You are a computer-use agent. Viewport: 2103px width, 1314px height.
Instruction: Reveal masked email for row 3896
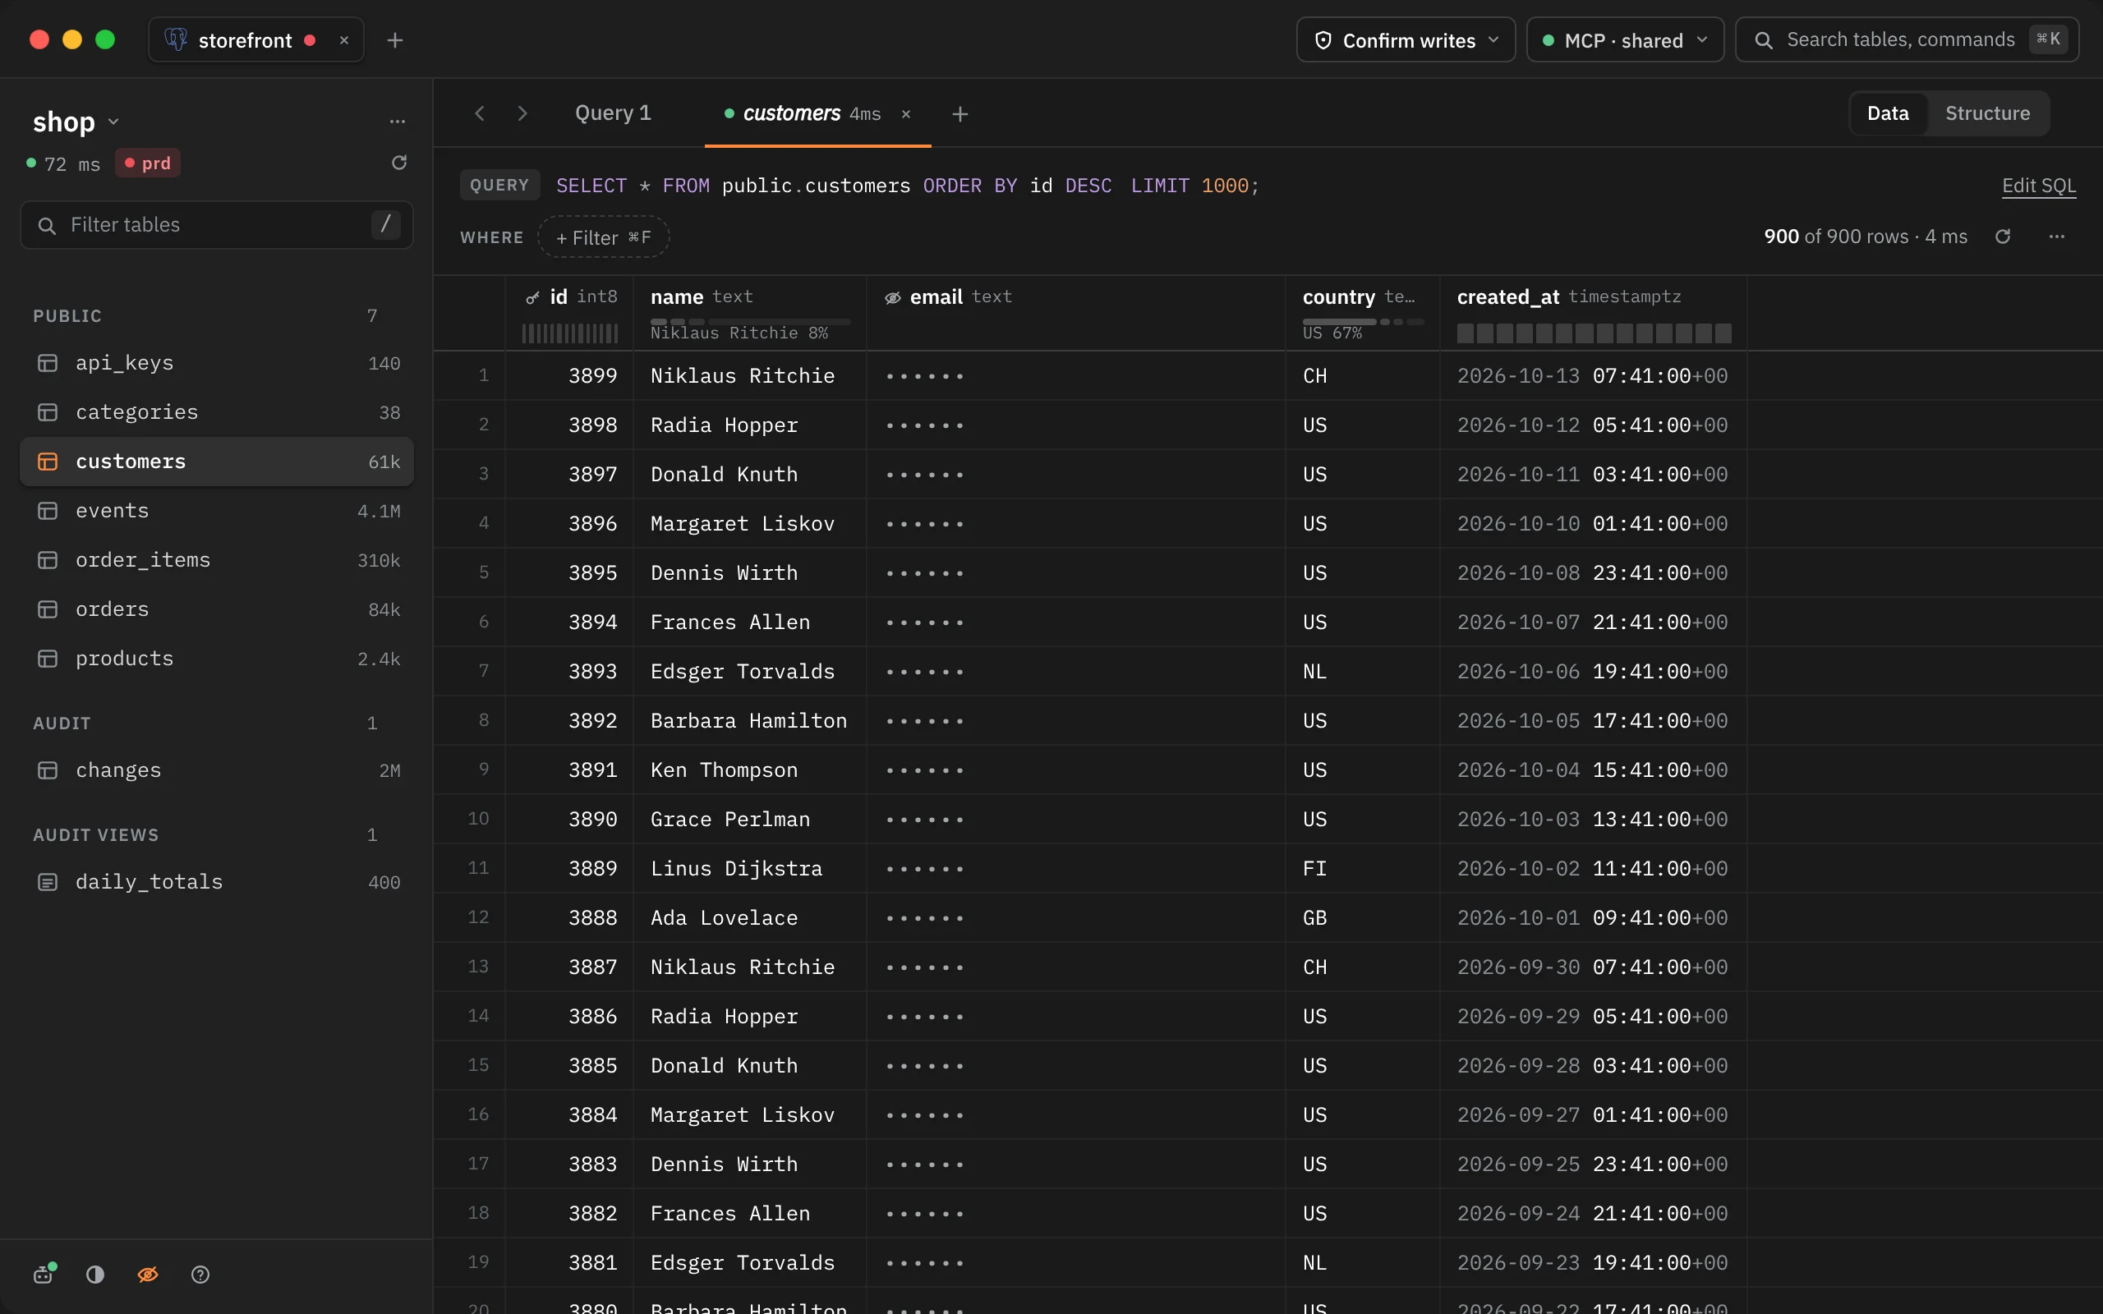[x=1076, y=523]
